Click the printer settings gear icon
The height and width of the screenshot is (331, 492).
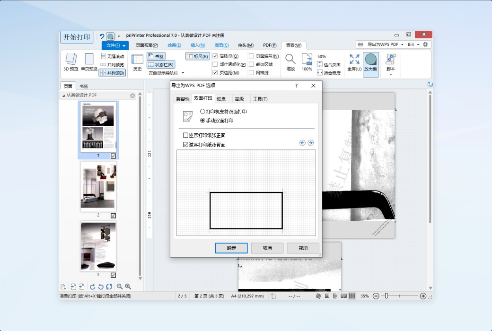425,44
